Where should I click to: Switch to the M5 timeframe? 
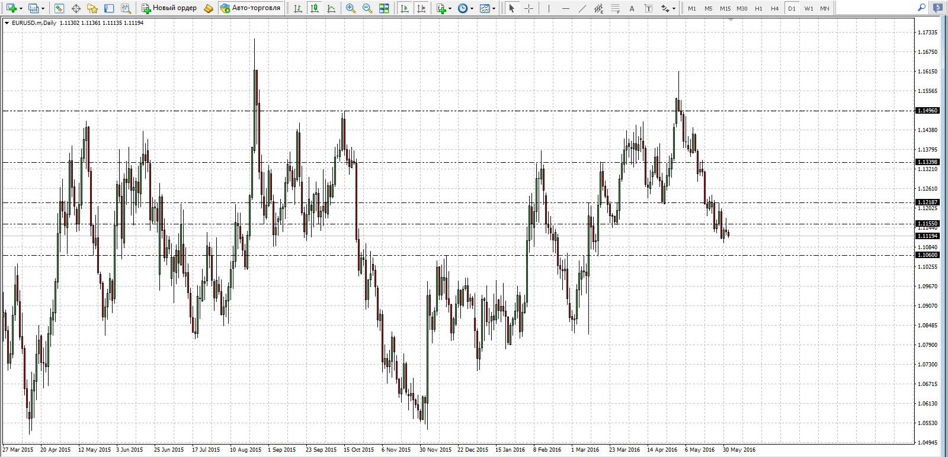pos(709,8)
